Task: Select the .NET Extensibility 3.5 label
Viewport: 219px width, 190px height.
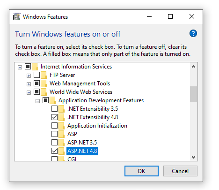Action: coord(93,109)
